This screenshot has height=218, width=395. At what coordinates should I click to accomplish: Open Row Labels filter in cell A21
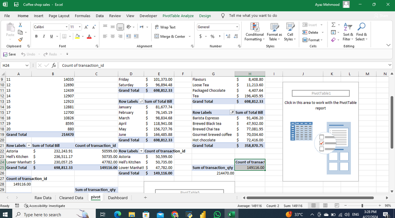tap(28, 146)
